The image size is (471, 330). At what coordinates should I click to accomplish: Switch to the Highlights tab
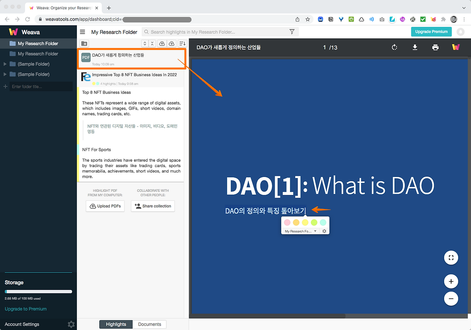pos(116,324)
